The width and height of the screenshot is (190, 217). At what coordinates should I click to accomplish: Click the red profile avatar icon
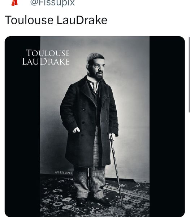pyautogui.click(x=14, y=3)
